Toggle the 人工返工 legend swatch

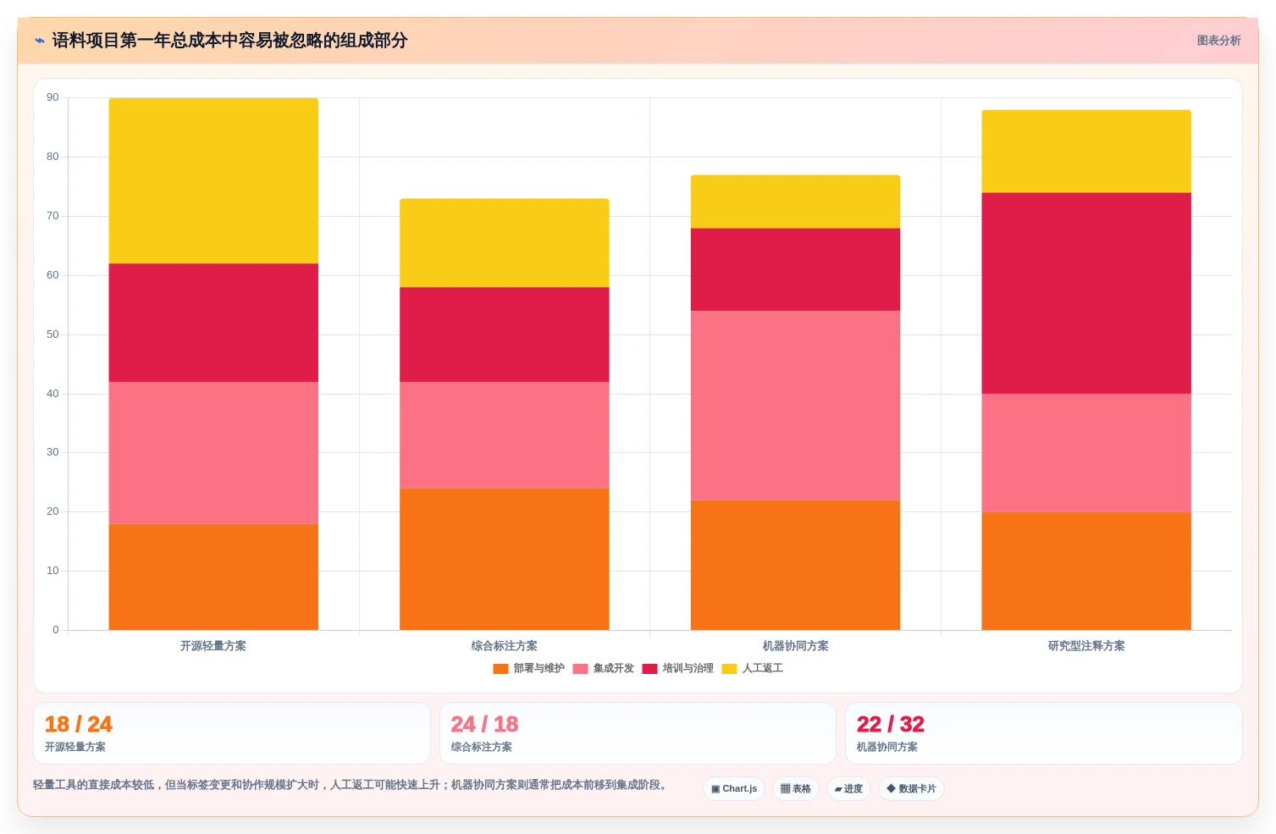[729, 669]
